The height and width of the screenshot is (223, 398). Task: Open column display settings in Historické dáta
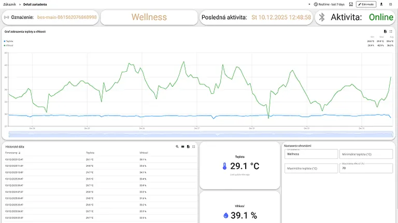[183, 147]
